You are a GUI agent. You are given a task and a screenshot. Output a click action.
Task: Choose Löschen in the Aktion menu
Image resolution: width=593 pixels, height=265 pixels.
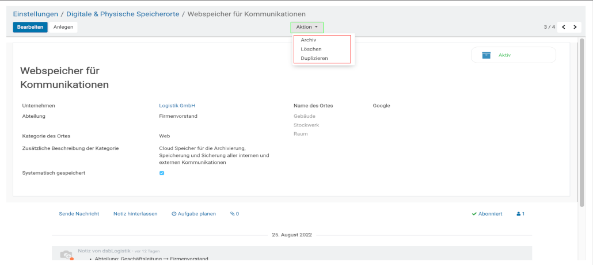pyautogui.click(x=311, y=49)
